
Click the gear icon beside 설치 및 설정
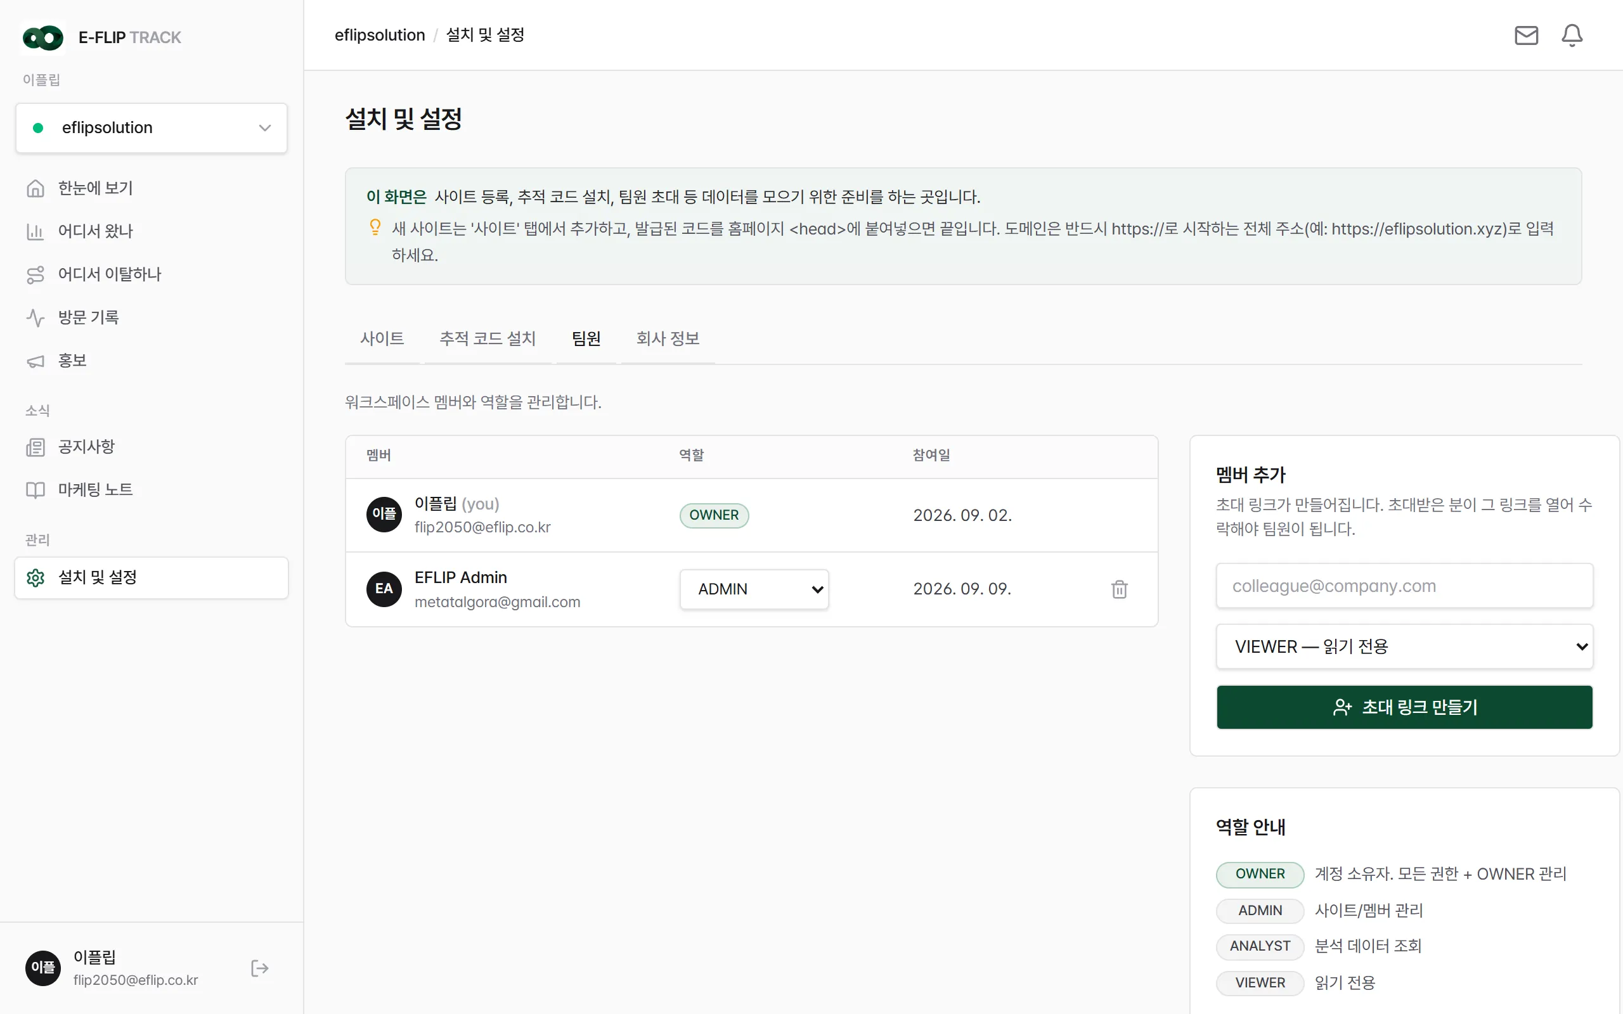[x=36, y=577]
